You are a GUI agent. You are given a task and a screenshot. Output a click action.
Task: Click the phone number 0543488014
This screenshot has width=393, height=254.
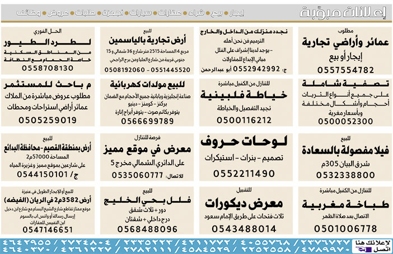point(244,228)
